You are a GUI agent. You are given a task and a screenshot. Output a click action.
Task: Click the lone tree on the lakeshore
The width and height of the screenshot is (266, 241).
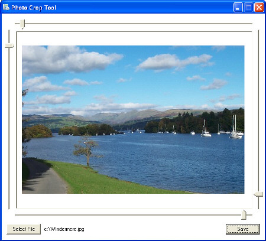[87, 151]
